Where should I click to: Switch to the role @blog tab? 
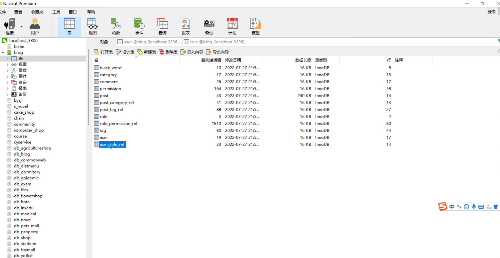[216, 42]
